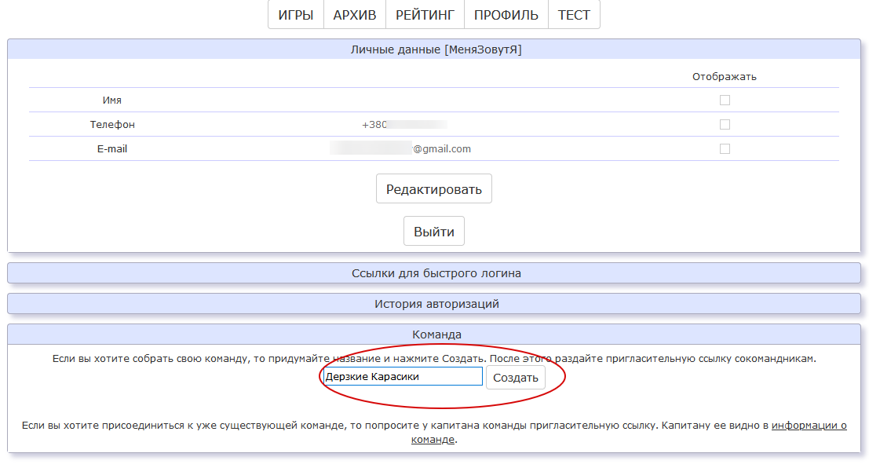The width and height of the screenshot is (869, 468).
Task: Click the Создать team button
Action: 515,378
